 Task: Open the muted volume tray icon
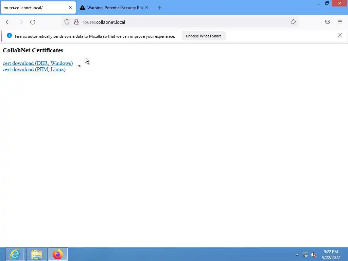(x=314, y=255)
